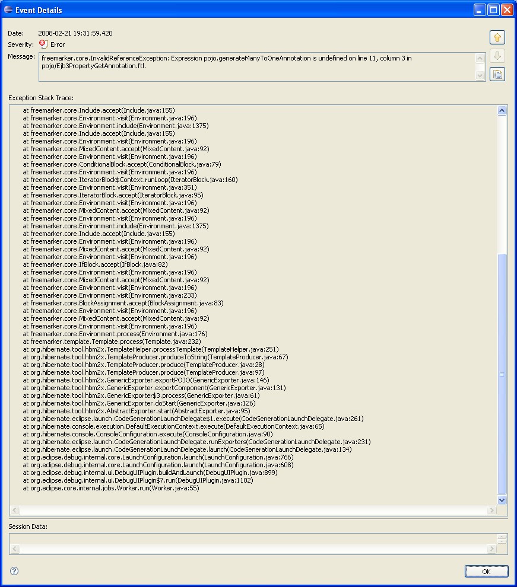Click stack trace scrollbar up arrow

point(502,110)
